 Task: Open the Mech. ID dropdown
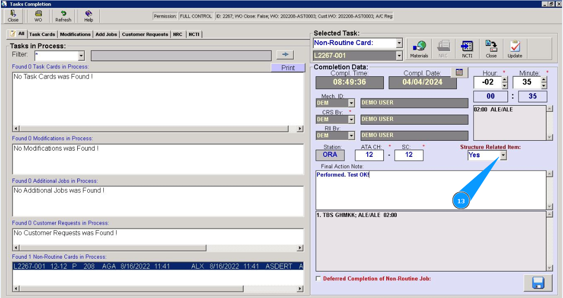(351, 103)
